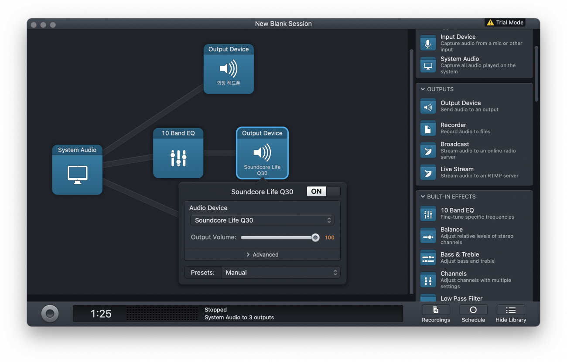Click the 1:25 elapsed time display
567x362 pixels.
coord(101,314)
